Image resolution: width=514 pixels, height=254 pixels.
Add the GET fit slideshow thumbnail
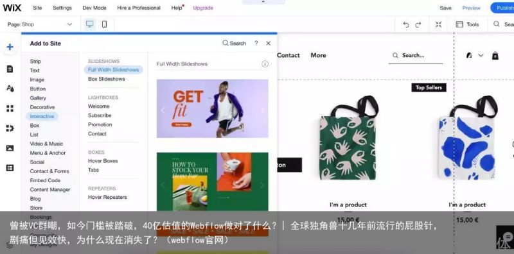(x=213, y=108)
